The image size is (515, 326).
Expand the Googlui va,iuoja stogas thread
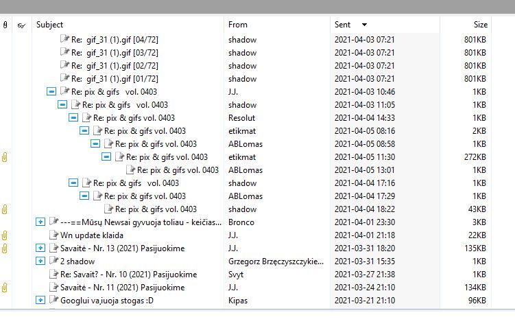(x=40, y=301)
